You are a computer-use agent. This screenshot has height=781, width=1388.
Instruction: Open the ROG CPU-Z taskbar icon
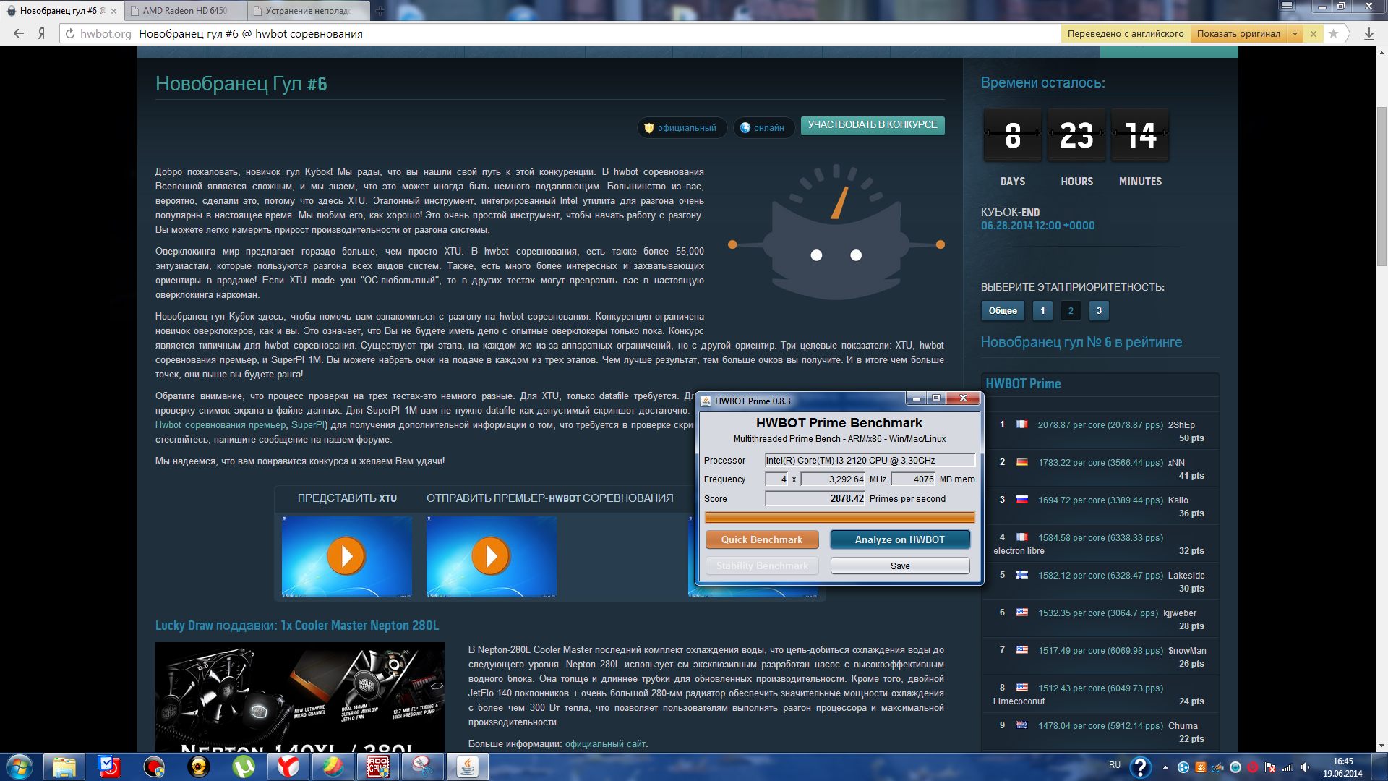[x=378, y=767]
